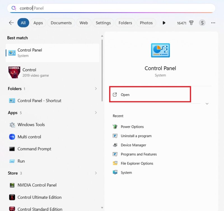The height and width of the screenshot is (211, 224).
Task: Open Uninstall a program from Recent
Action: (x=136, y=136)
